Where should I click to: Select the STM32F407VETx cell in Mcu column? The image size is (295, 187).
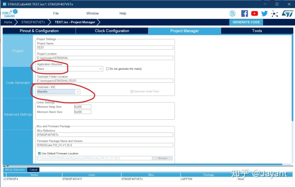(151, 179)
